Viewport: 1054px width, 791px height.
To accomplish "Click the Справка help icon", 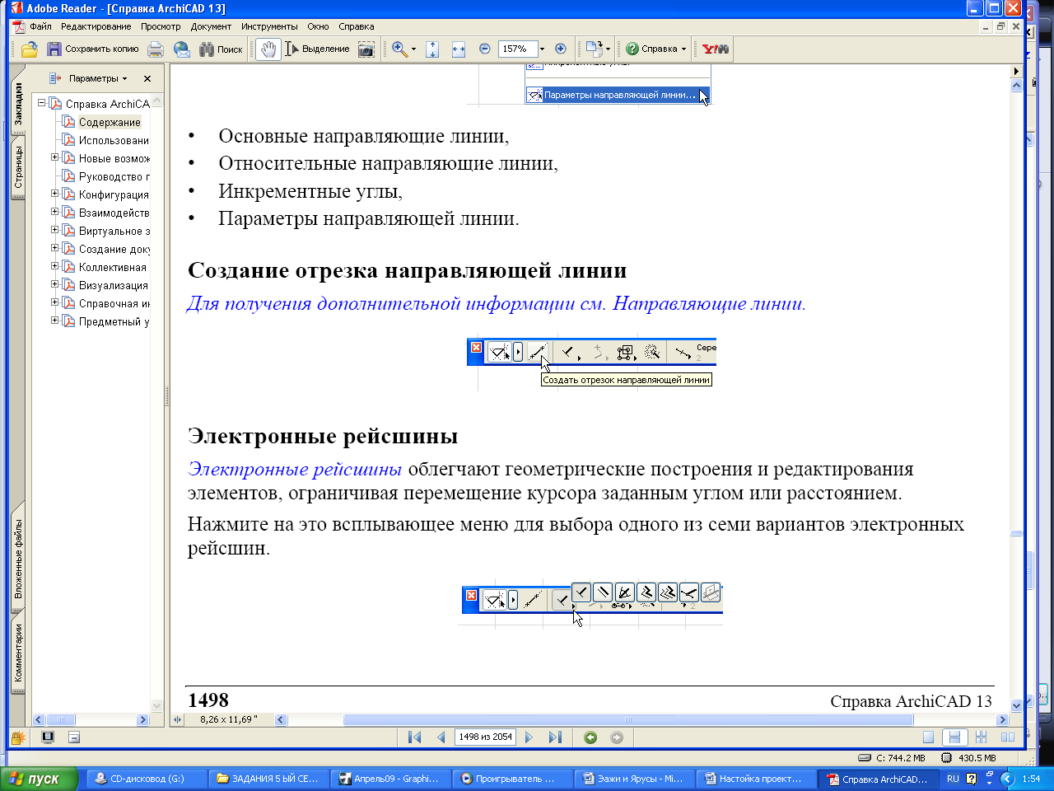I will coord(632,49).
